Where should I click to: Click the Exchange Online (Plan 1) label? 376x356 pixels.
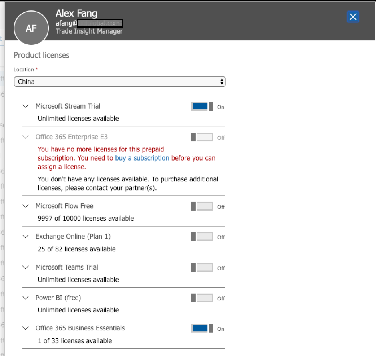click(x=73, y=236)
